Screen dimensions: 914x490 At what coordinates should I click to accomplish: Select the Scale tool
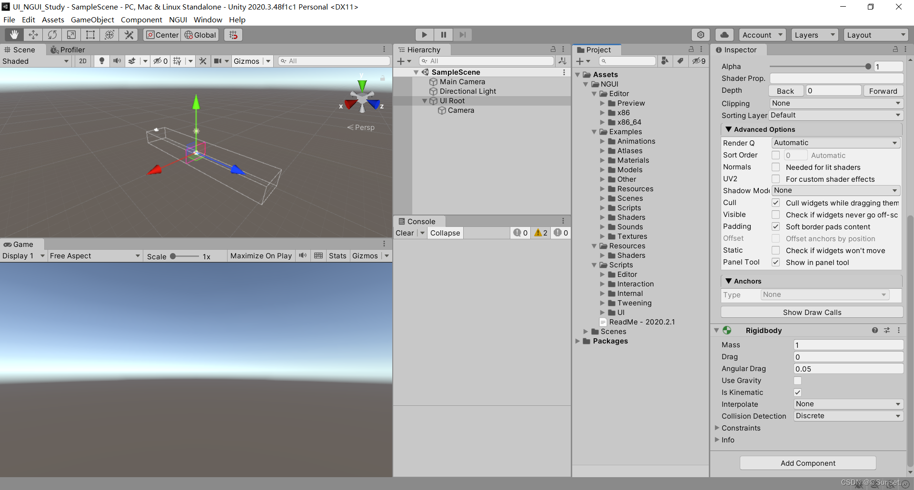click(x=71, y=35)
